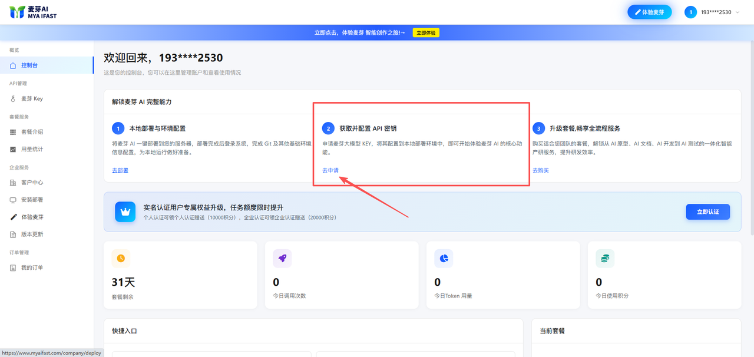
Task: Click the grid icon beside 套餐介绍
Action: point(13,132)
